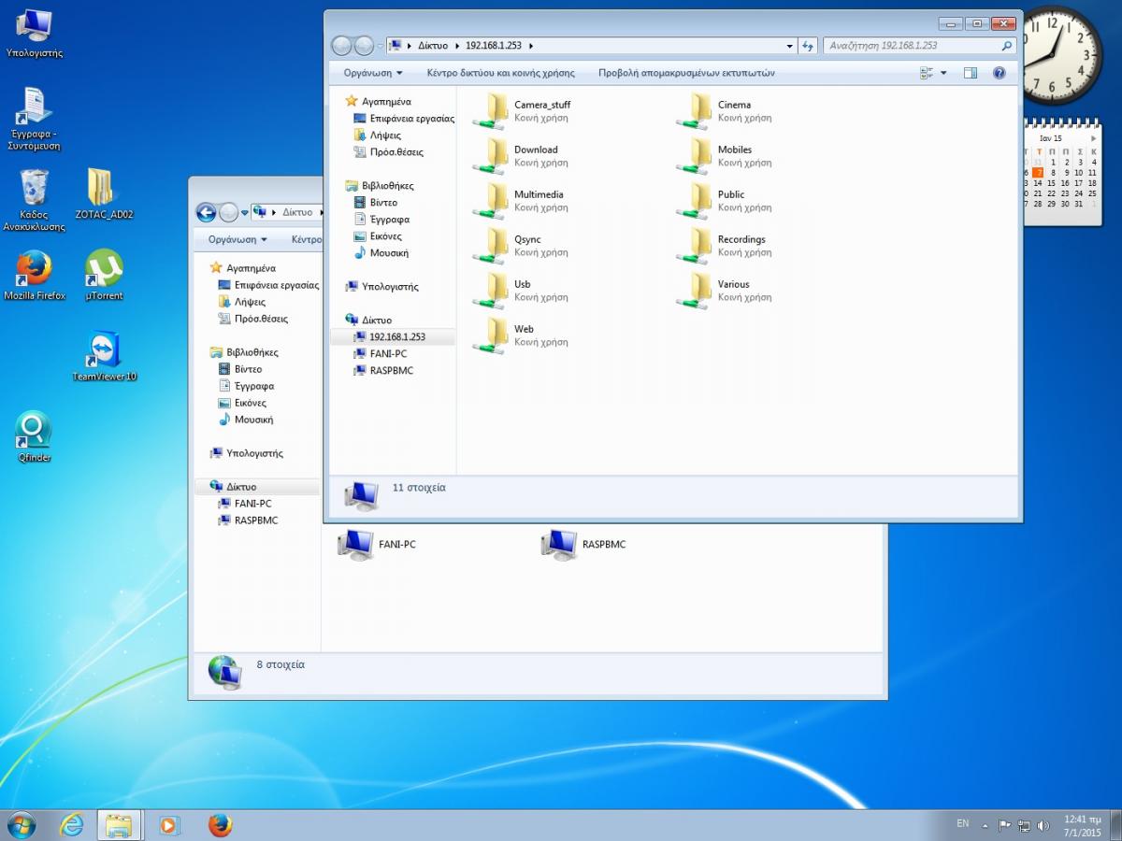Select the Υπολογιστής desktop icon
This screenshot has width=1122, height=841.
pos(35,34)
